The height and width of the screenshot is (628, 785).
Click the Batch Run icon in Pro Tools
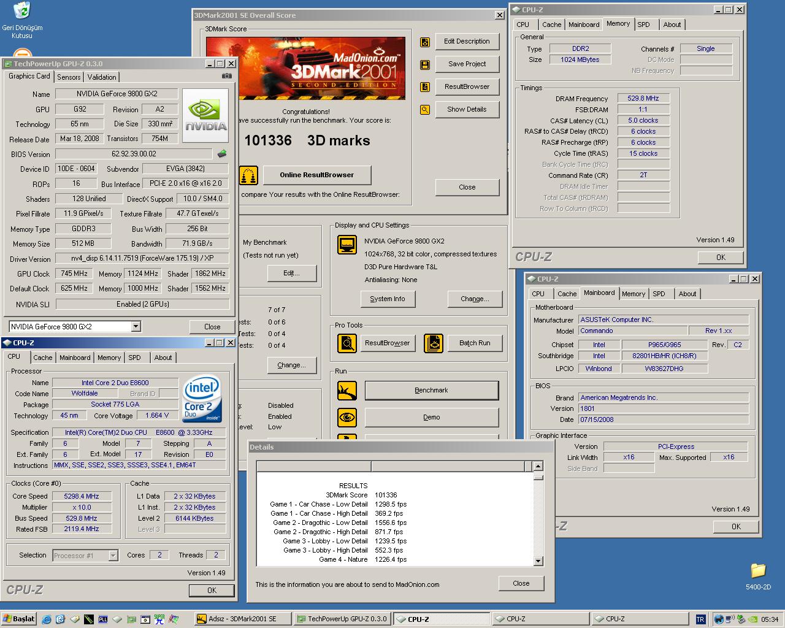pos(434,343)
